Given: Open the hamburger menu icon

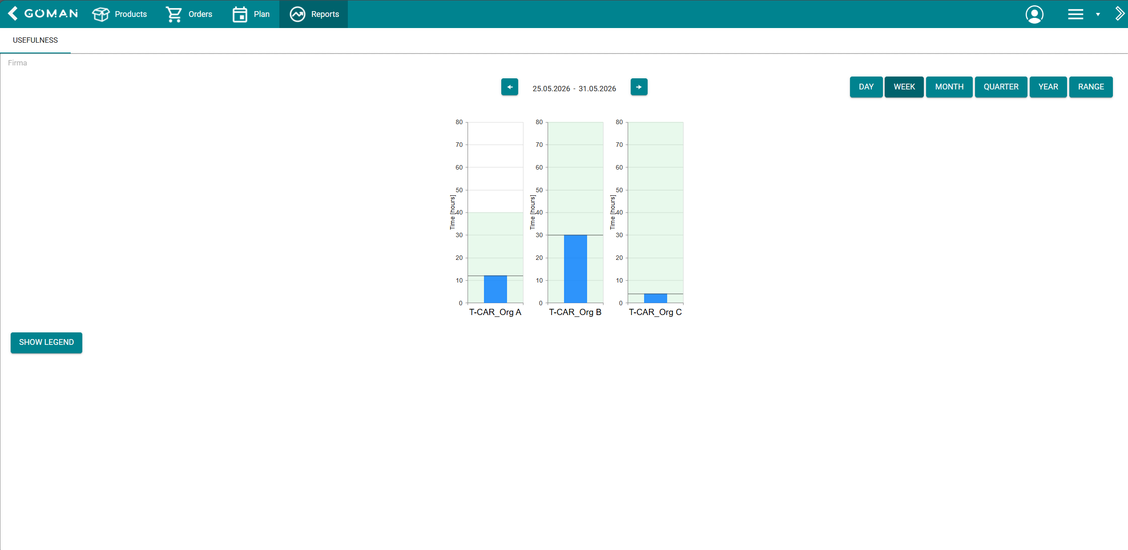Looking at the screenshot, I should click(1076, 14).
